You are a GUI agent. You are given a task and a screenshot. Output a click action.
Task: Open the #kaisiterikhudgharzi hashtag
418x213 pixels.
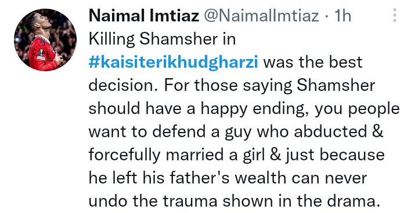pos(173,63)
